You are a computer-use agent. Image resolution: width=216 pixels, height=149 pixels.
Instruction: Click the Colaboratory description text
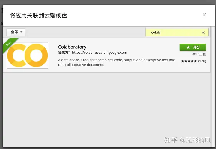tap(117, 62)
